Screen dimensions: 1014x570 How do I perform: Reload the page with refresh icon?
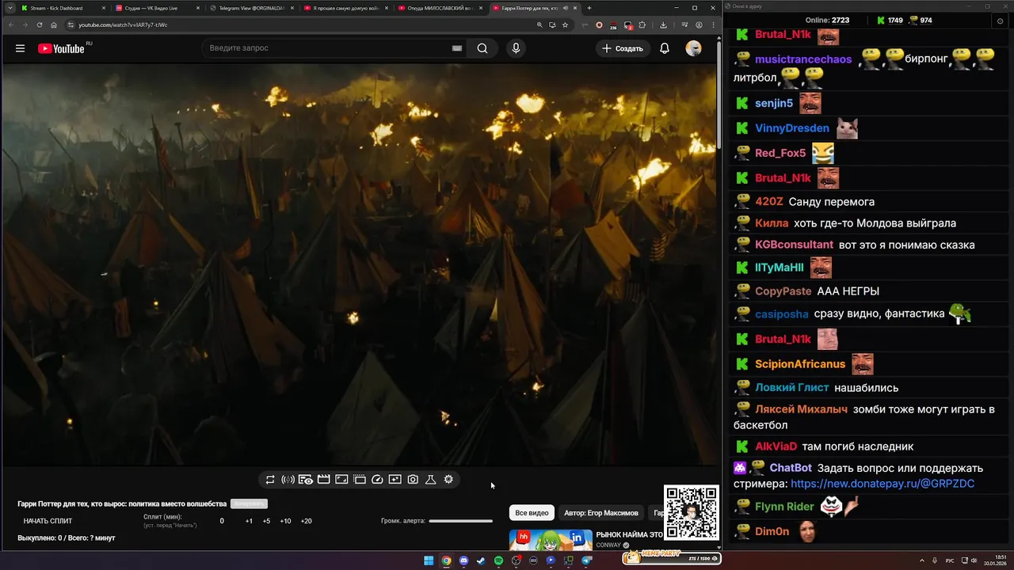coord(40,25)
